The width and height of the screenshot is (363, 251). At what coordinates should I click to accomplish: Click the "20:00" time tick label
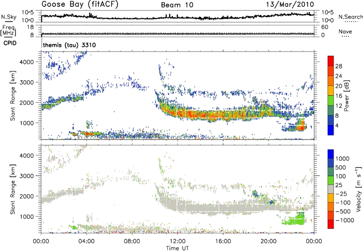coord(268,241)
